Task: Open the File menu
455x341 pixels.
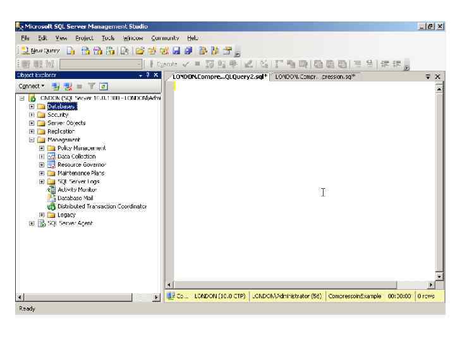Action: click(25, 38)
